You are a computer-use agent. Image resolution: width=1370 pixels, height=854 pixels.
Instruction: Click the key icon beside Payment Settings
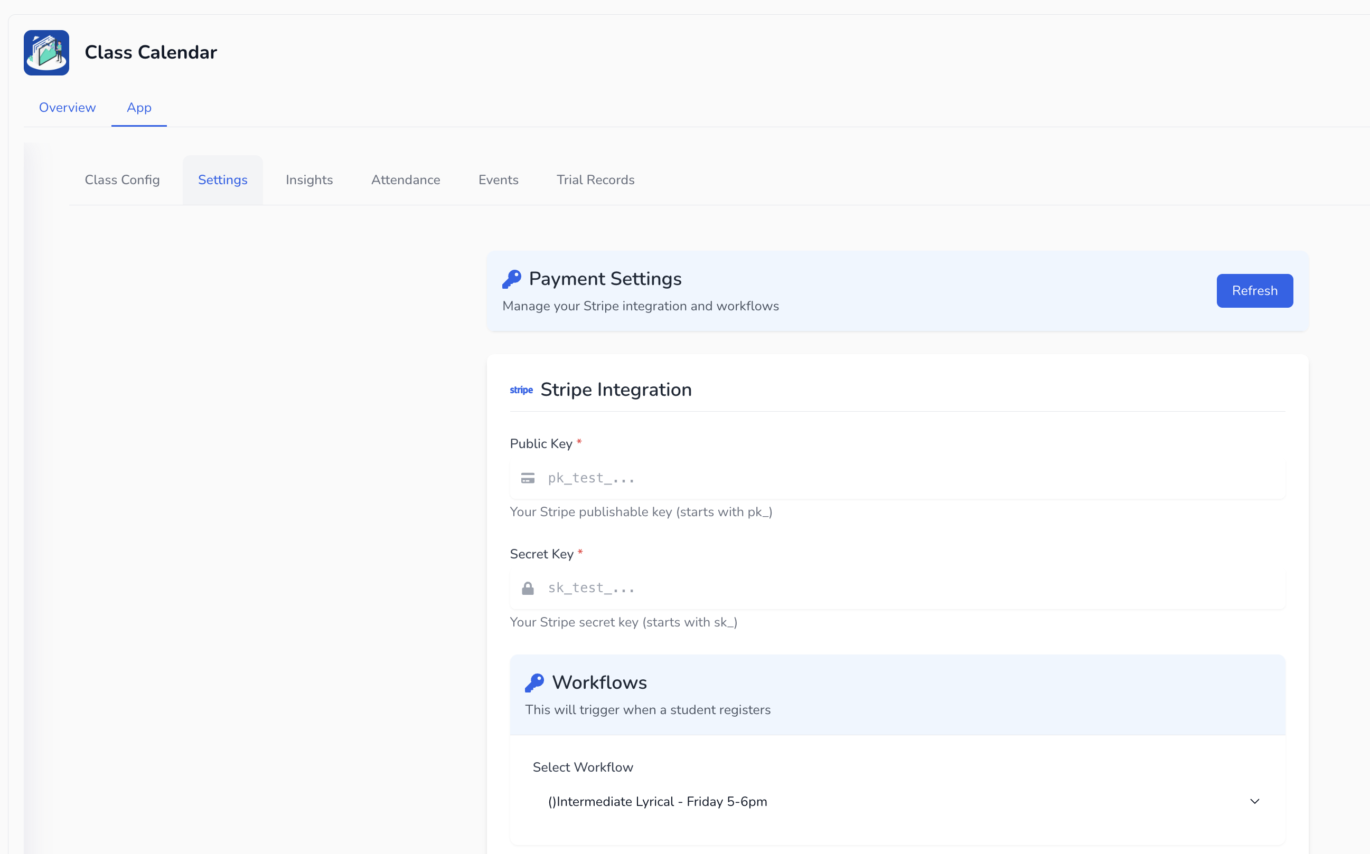511,279
